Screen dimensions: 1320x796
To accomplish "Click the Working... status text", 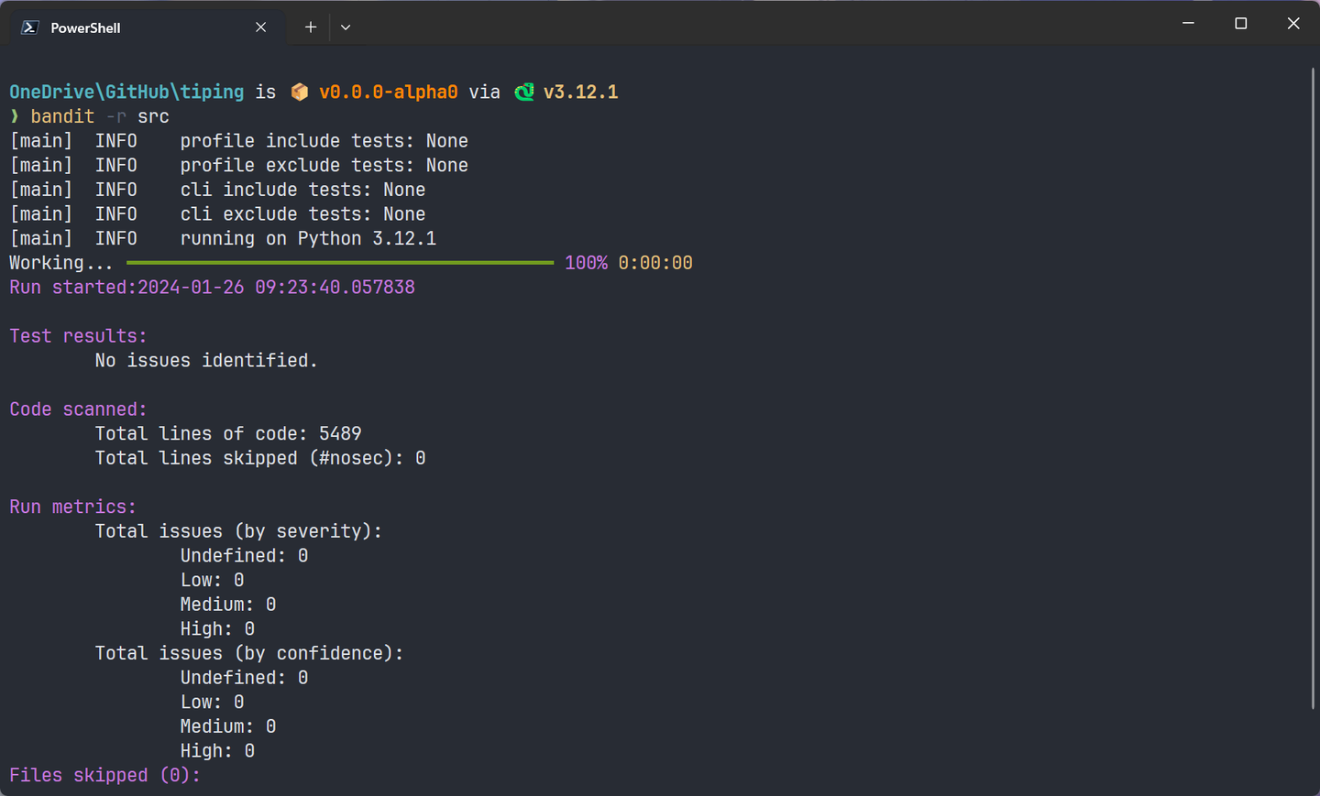I will [x=61, y=263].
